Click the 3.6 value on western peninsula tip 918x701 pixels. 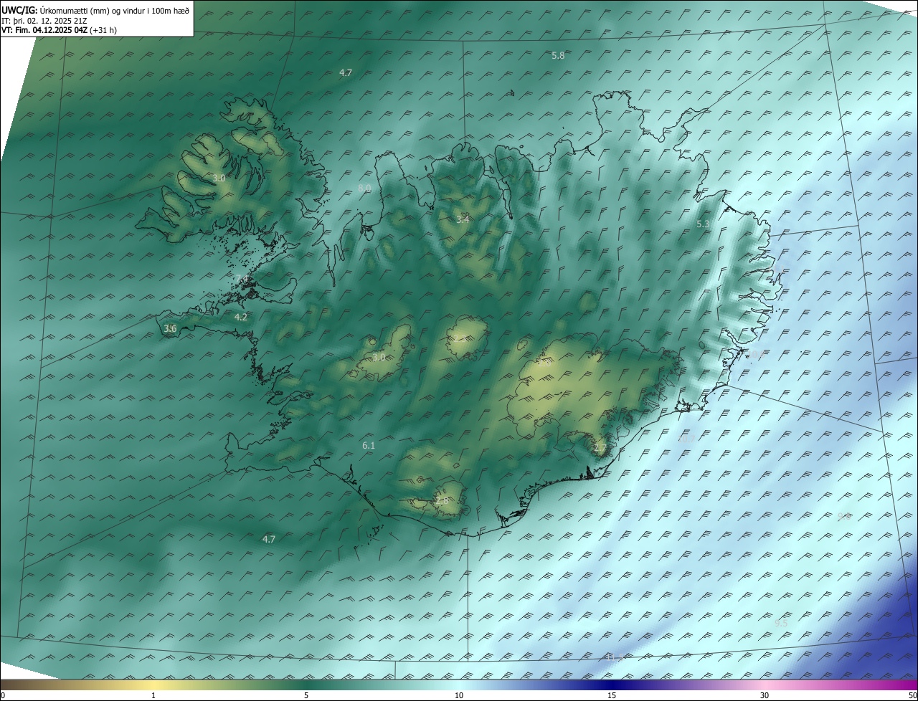click(170, 328)
